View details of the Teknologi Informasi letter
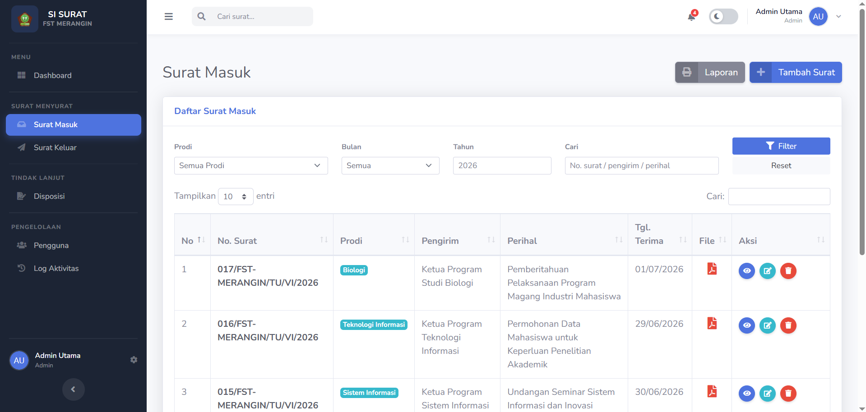Screen dimensions: 866x412 point(747,325)
